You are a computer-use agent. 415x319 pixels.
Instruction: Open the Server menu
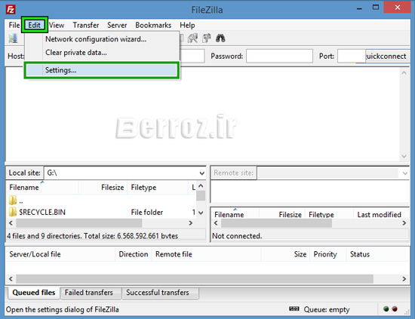click(117, 25)
